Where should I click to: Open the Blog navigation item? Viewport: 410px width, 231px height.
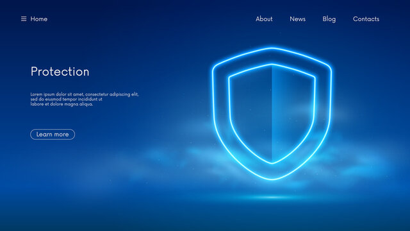coord(329,19)
